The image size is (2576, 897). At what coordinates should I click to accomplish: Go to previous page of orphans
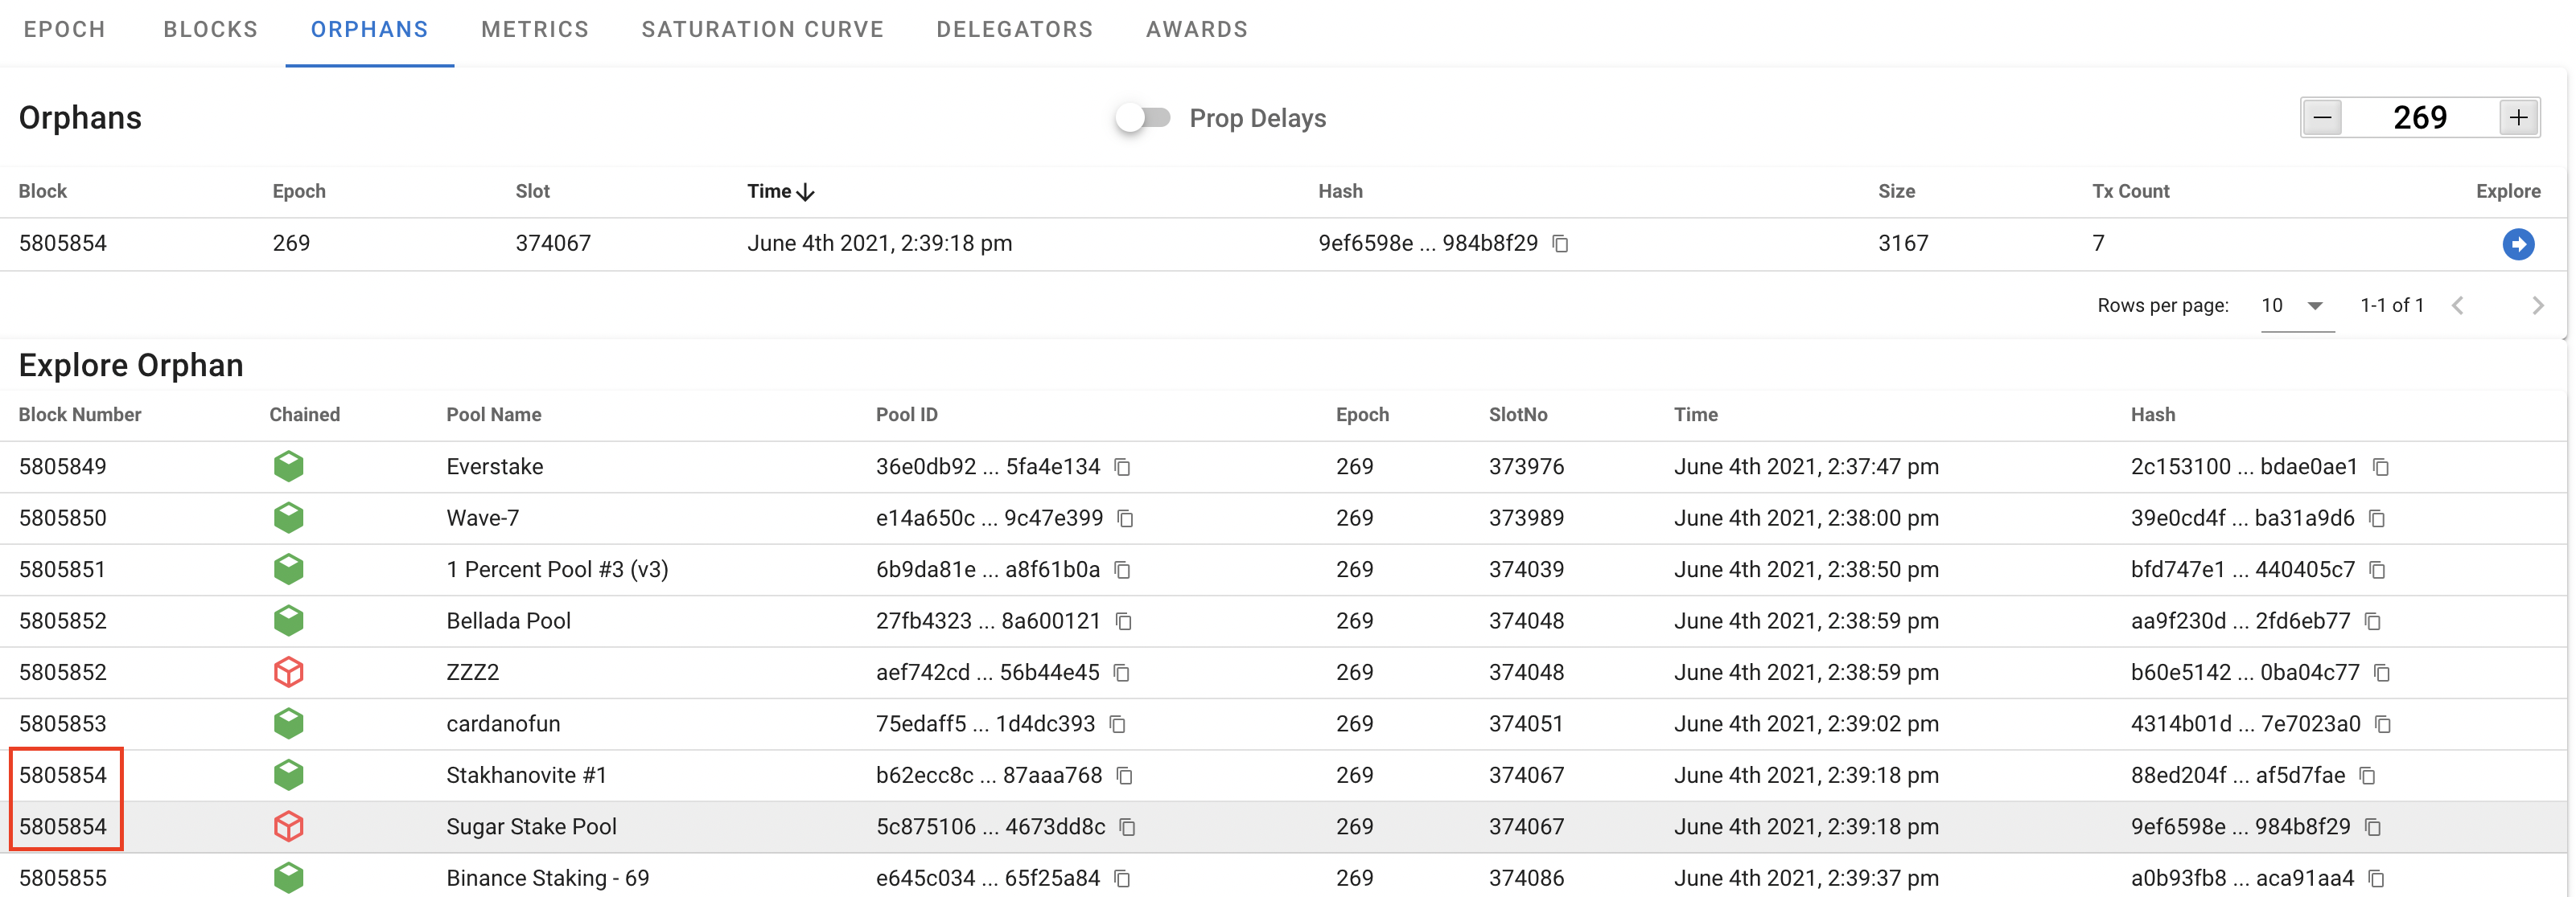2458,305
